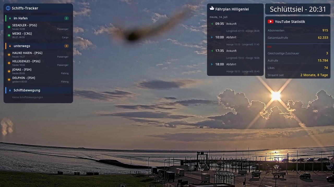Click the 'heute 19:27' timestamp under HAUKE HAIEN
Image resolution: width=334 pixels, height=187 pixels.
click(19, 57)
